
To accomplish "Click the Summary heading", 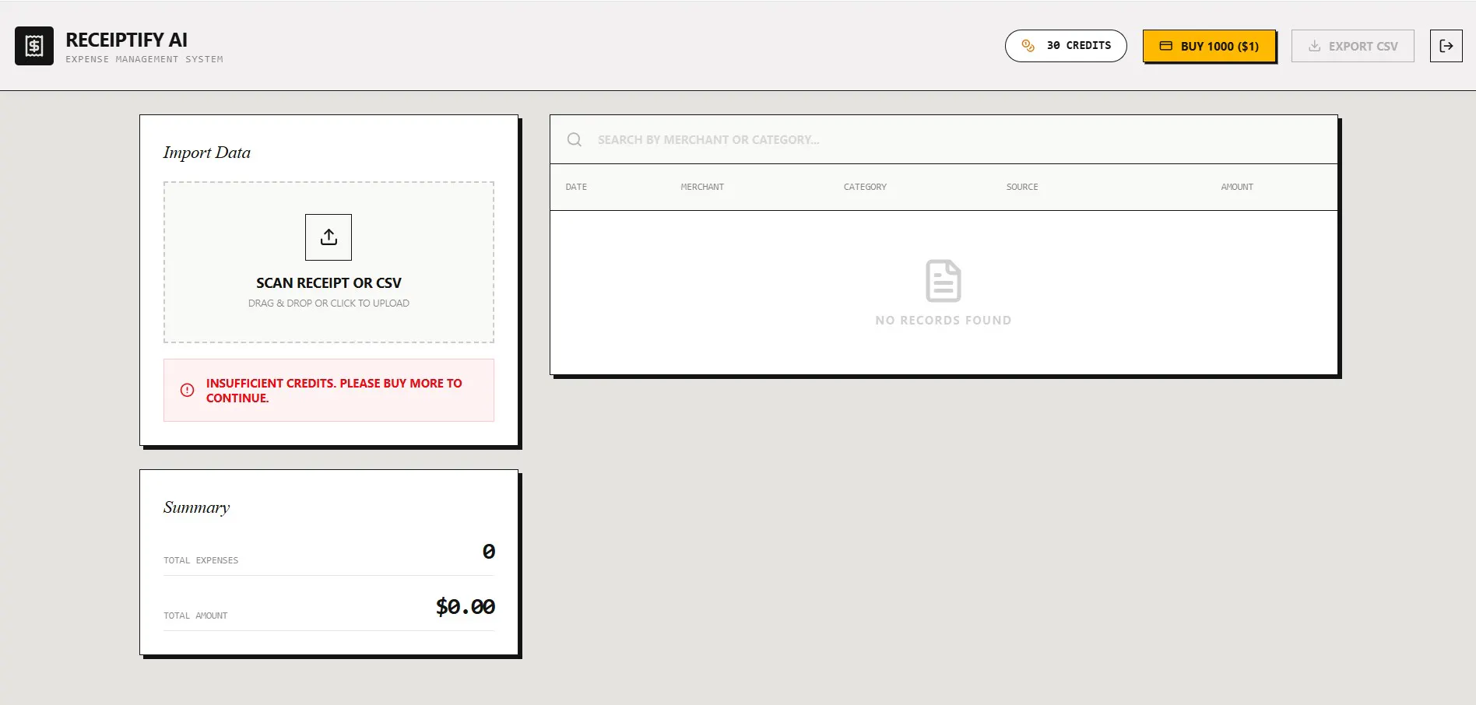I will point(196,507).
